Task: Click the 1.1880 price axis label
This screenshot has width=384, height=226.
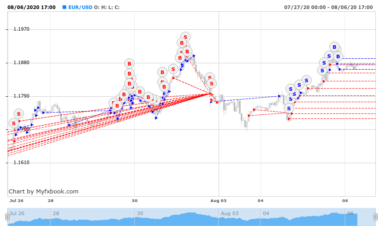Action: click(x=21, y=62)
